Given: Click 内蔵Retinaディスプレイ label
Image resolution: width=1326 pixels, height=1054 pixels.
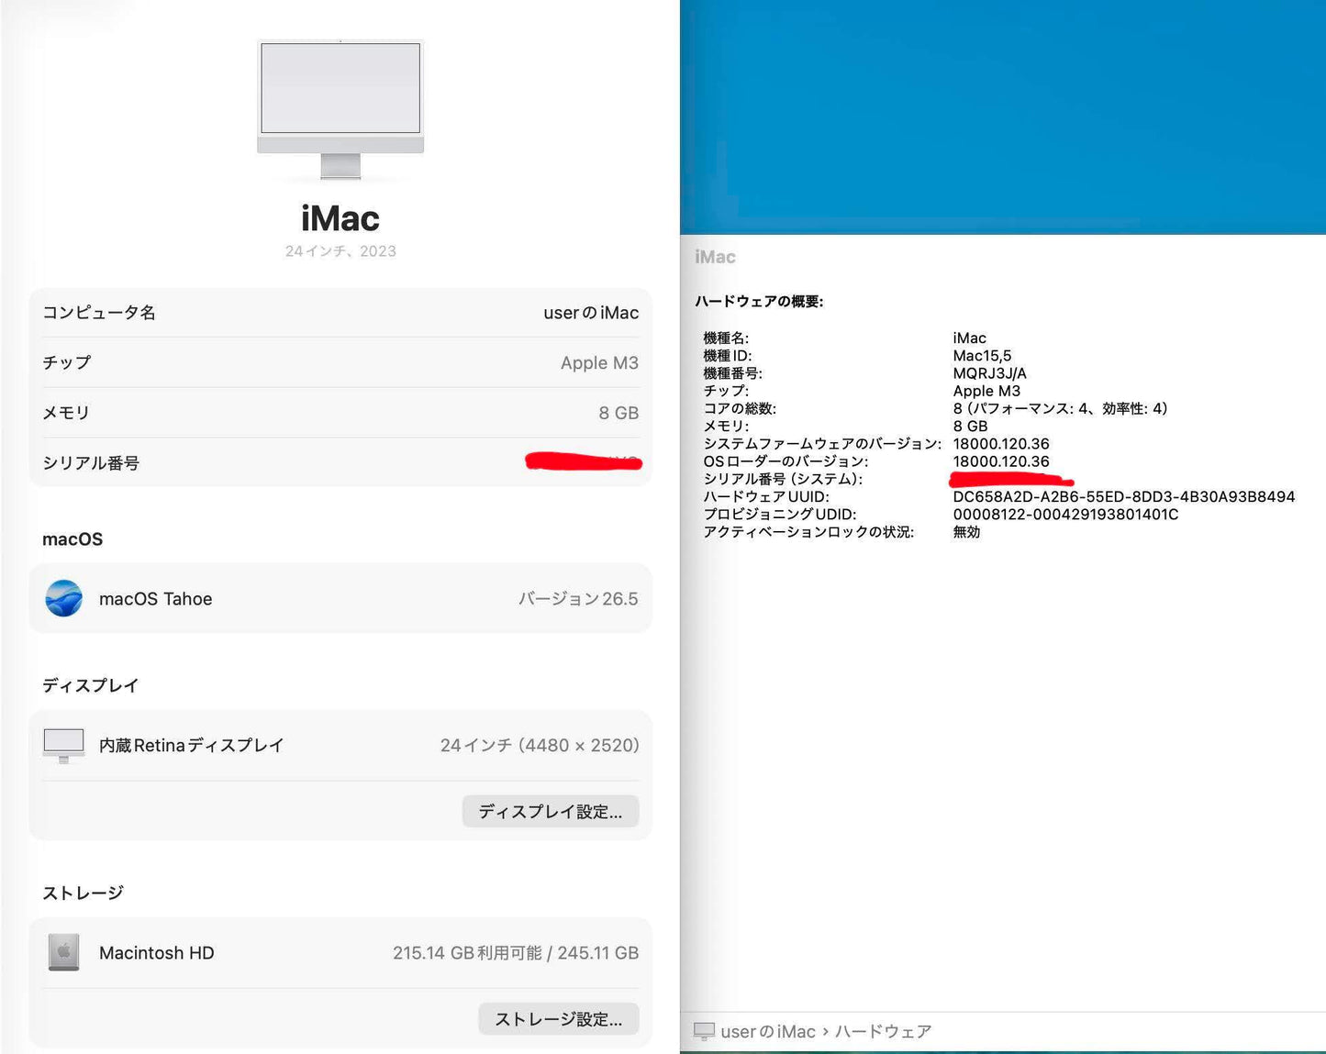Looking at the screenshot, I should pos(191,746).
